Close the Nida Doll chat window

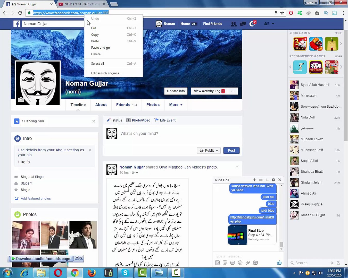(x=279, y=180)
